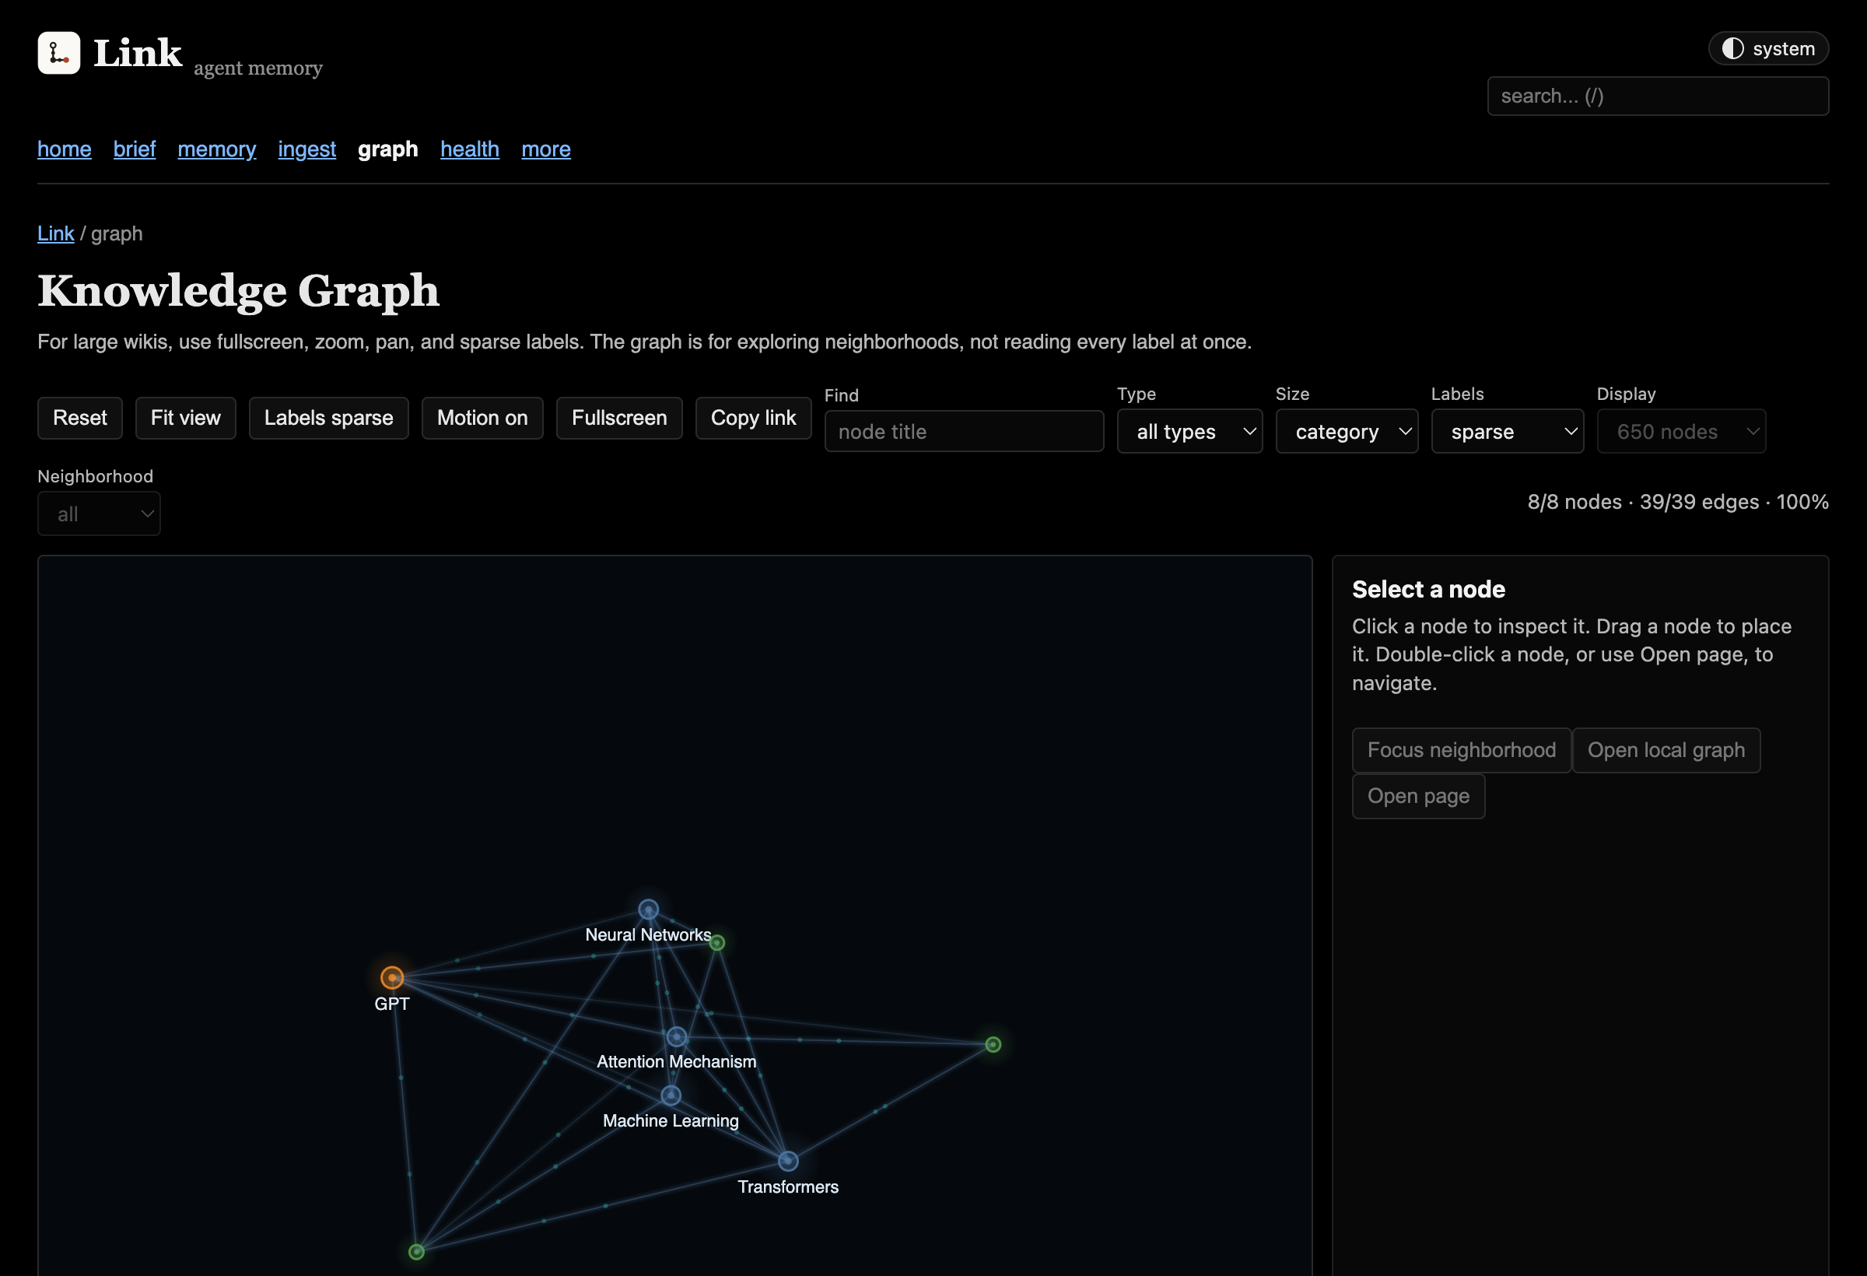Click the Select a node heading
This screenshot has height=1276, width=1867.
coord(1428,589)
